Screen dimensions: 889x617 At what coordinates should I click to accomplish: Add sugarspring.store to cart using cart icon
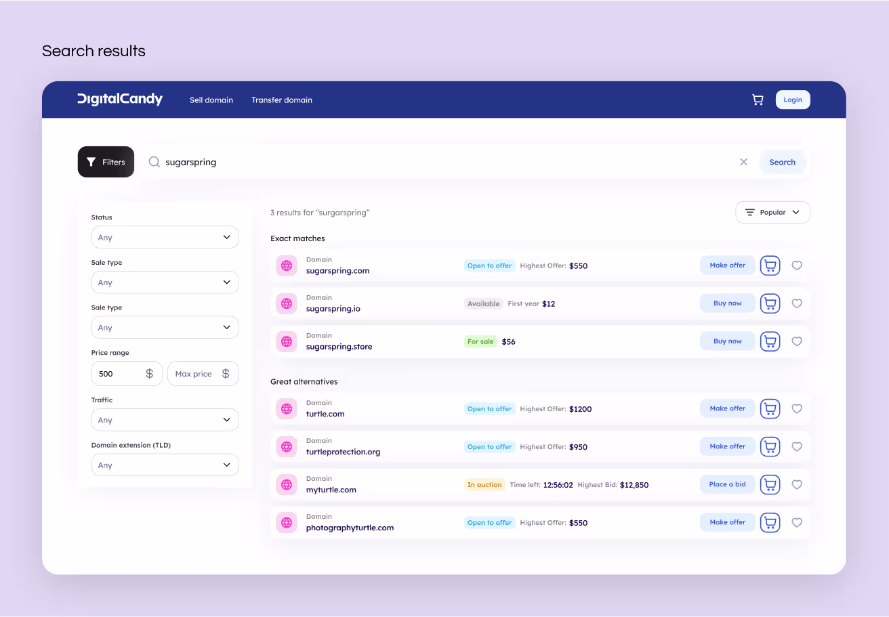770,341
